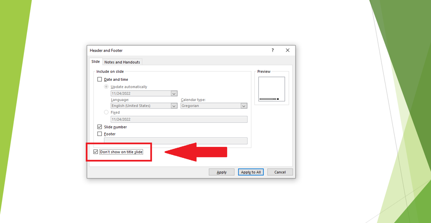Click the slide Preview thumbnail
This screenshot has height=223, width=431.
(271, 89)
